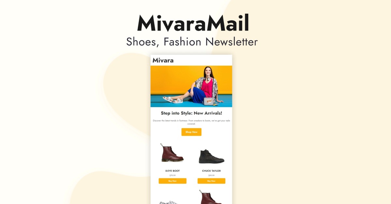Image resolution: width=391 pixels, height=204 pixels.
Task: Click the hero banner image of seated woman
Action: (x=191, y=86)
